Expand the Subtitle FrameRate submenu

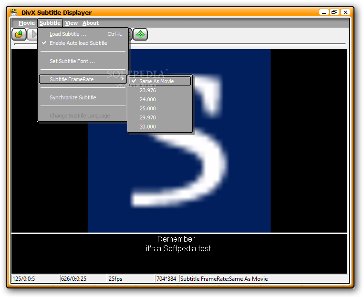[x=83, y=79]
